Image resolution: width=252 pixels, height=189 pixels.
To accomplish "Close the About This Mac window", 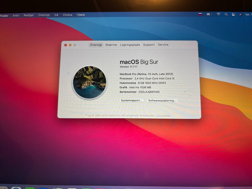I will click(66, 45).
